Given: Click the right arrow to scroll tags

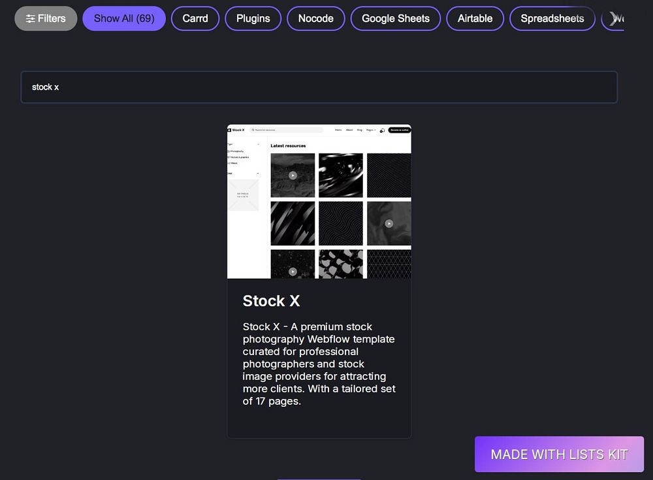Looking at the screenshot, I should pos(613,18).
